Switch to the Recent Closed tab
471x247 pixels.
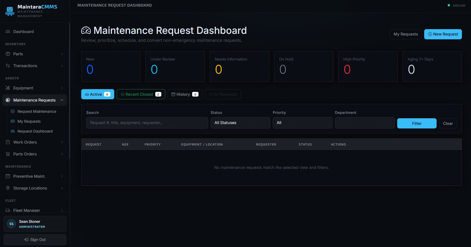point(141,94)
